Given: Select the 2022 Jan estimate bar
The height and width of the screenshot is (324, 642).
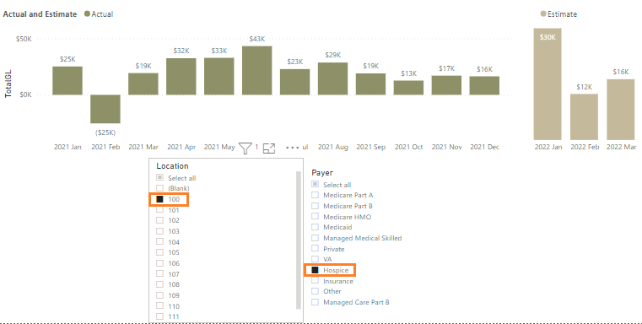Looking at the screenshot, I should pos(548,84).
